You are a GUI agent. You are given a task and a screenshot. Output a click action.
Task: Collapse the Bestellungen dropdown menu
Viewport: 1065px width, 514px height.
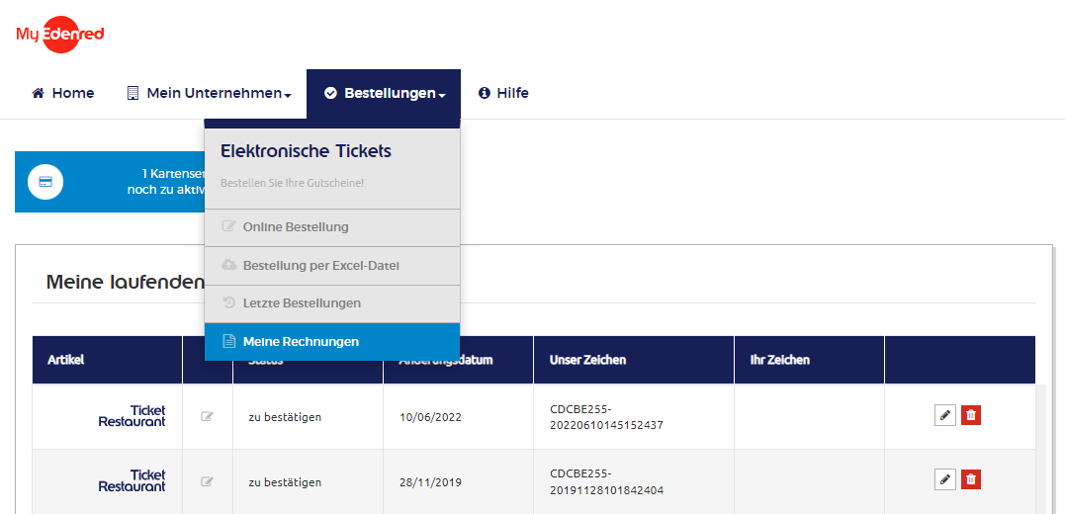click(384, 94)
